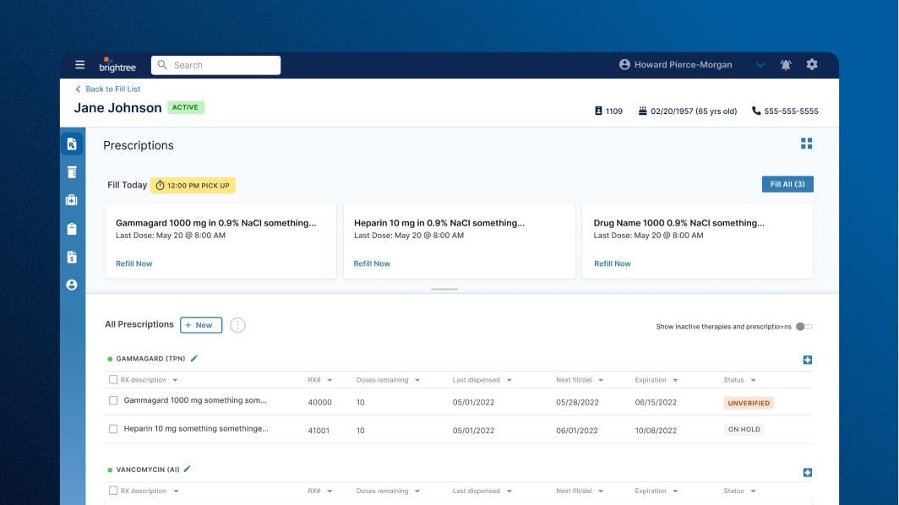Click the user avatar icon beside Howard Pierce-Morgan
Screen dimensions: 899x505
[x=624, y=65]
